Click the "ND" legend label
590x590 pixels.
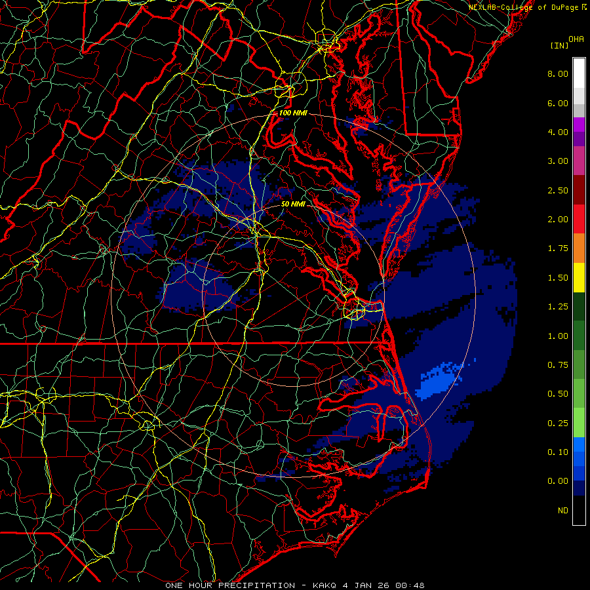[x=563, y=511]
